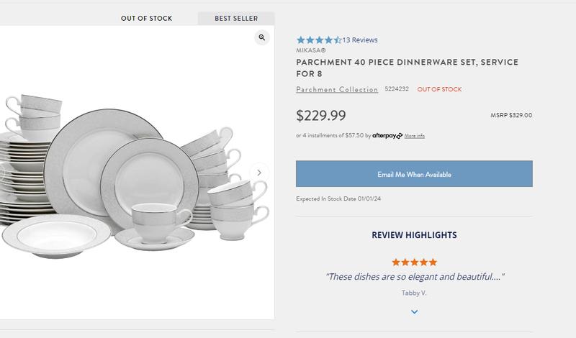Click the Mikasa brand name
The image size is (576, 338).
click(311, 50)
